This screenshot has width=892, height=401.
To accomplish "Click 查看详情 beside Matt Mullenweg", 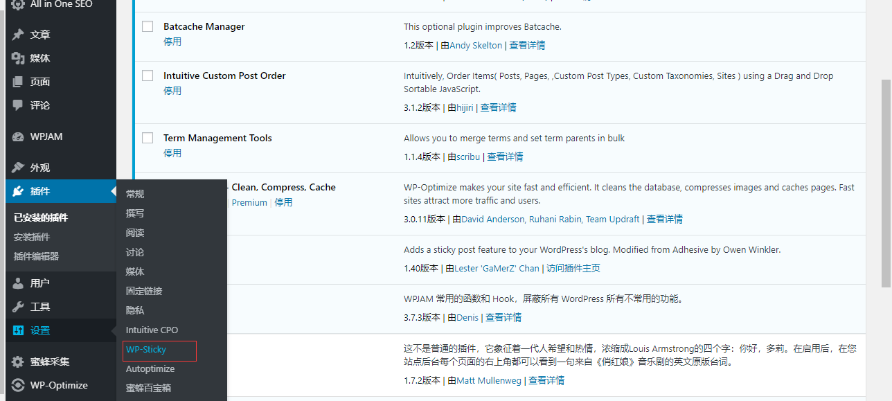I will click(x=546, y=380).
